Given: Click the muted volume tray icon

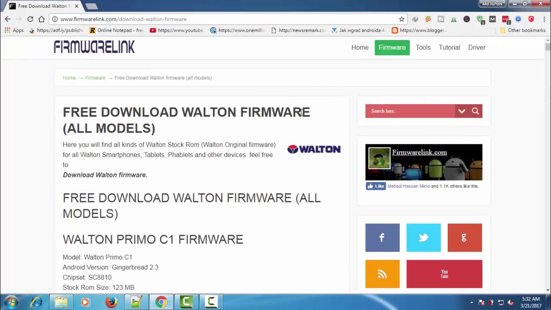Looking at the screenshot, I should pos(511,302).
